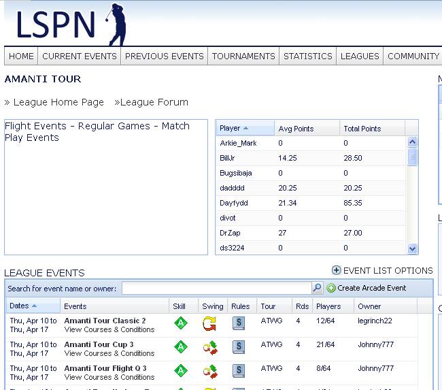Click rules book icon for Amanti Tour Cup 3
Viewport: 442px width, 390px height.
pos(238,348)
